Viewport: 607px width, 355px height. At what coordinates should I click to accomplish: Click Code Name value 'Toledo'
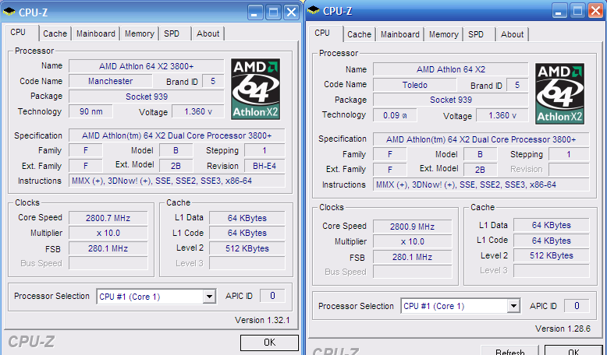[414, 85]
